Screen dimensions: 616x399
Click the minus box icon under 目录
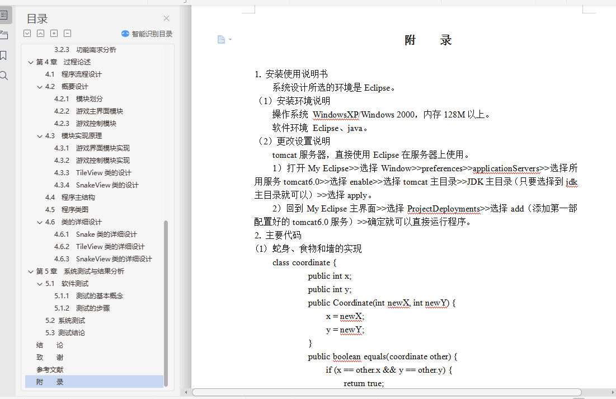(x=68, y=34)
